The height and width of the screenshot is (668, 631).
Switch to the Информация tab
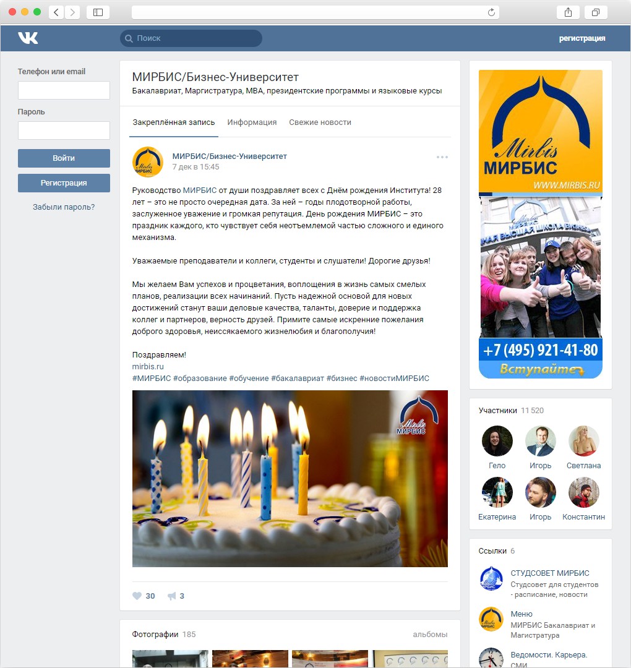(252, 122)
